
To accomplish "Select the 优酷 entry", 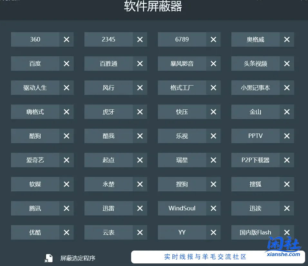I will coord(35,232).
